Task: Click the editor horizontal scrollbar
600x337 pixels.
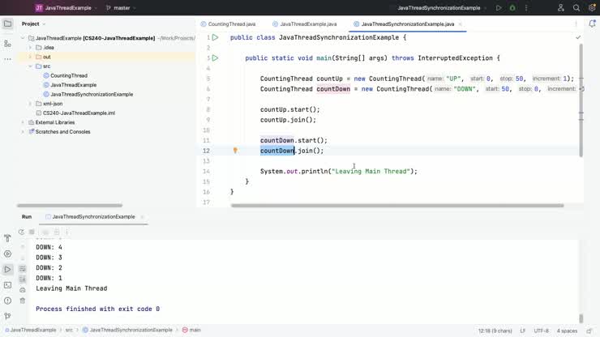Action: pos(397,206)
